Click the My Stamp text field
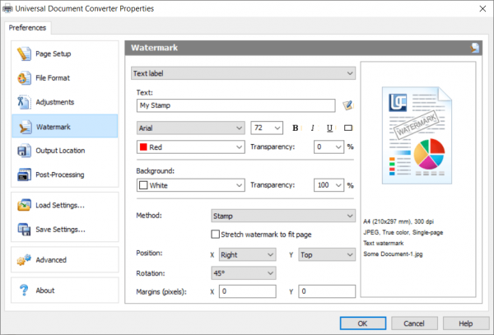494x335 pixels. 236,105
